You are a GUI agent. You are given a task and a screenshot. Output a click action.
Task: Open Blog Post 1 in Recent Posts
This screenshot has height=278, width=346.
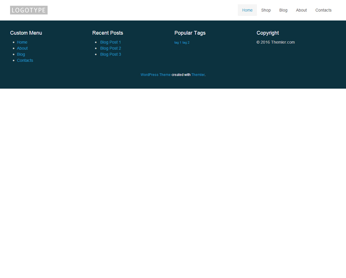pyautogui.click(x=110, y=42)
